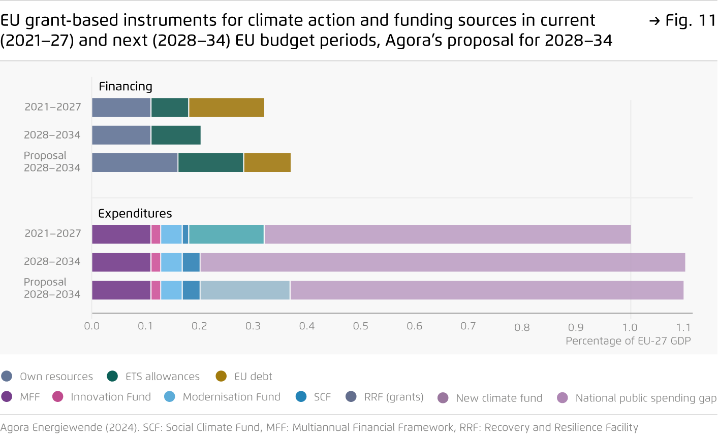Select the New climate fund segment in Proposal bar
Screen dimensions: 718x440
(245, 290)
